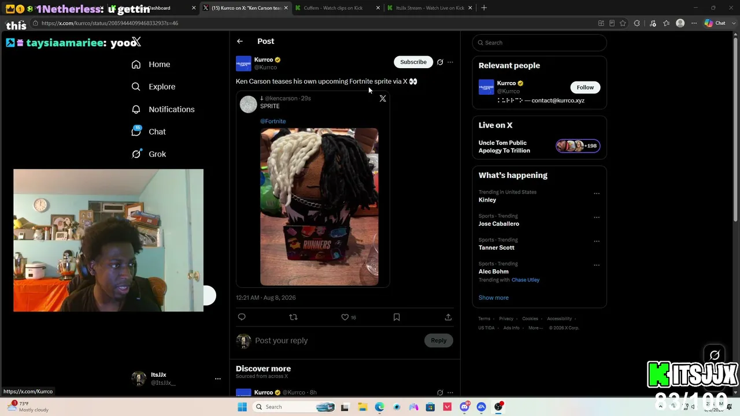Open Copilot Chat in the browser toolbar

click(715, 23)
